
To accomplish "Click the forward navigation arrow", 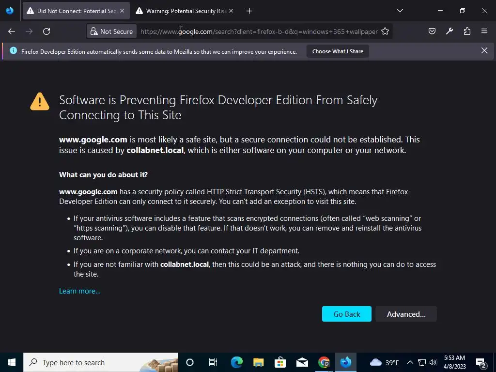I will (x=29, y=31).
